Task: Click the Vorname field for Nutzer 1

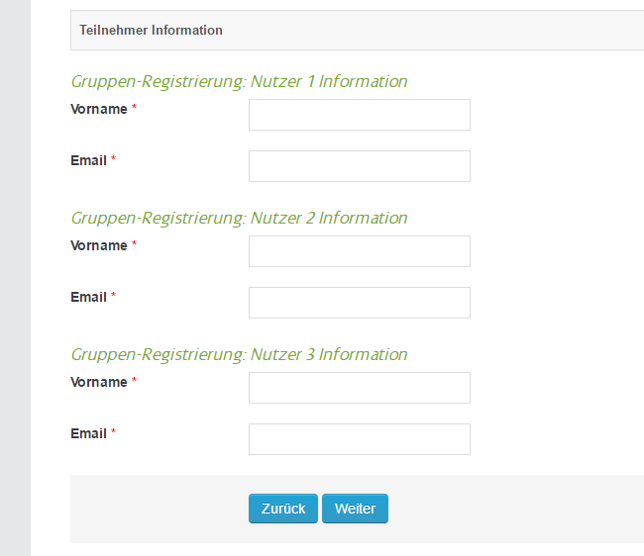Action: [x=359, y=115]
